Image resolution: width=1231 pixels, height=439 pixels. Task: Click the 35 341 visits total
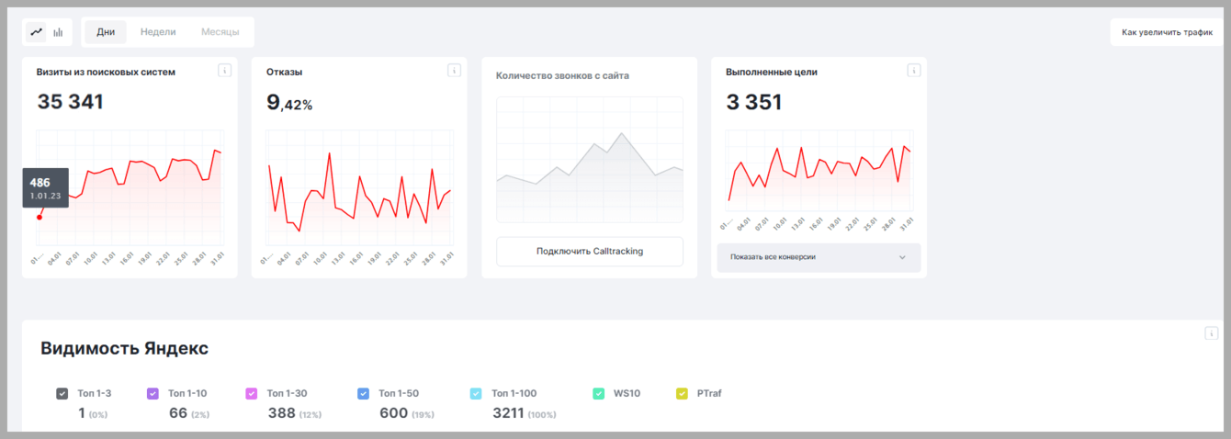point(70,102)
